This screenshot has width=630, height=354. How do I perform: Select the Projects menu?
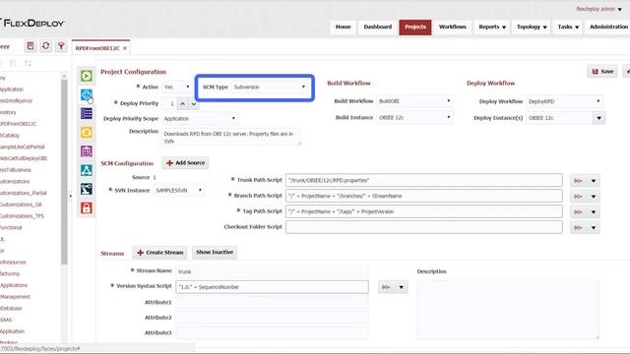(415, 27)
